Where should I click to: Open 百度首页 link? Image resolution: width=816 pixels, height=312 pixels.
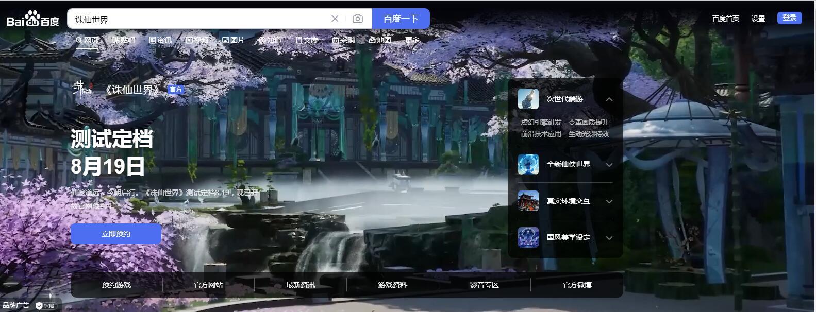click(725, 19)
